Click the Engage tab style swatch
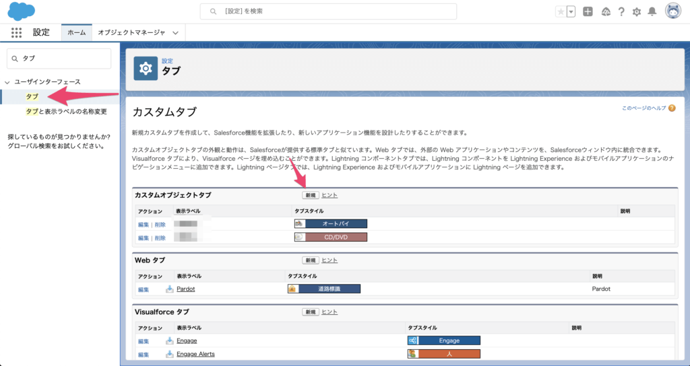This screenshot has height=366, width=690. (444, 340)
